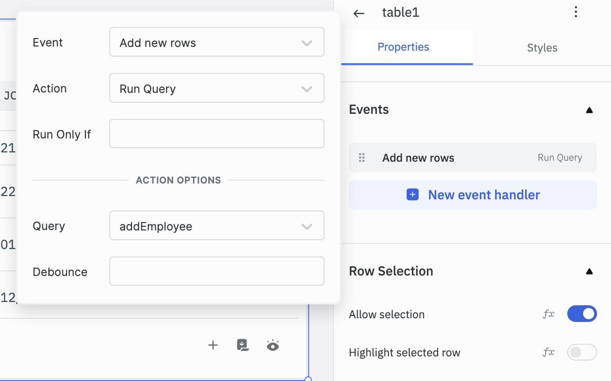611x381 pixels.
Task: Click the eye icon for column visibility
Action: 272,345
